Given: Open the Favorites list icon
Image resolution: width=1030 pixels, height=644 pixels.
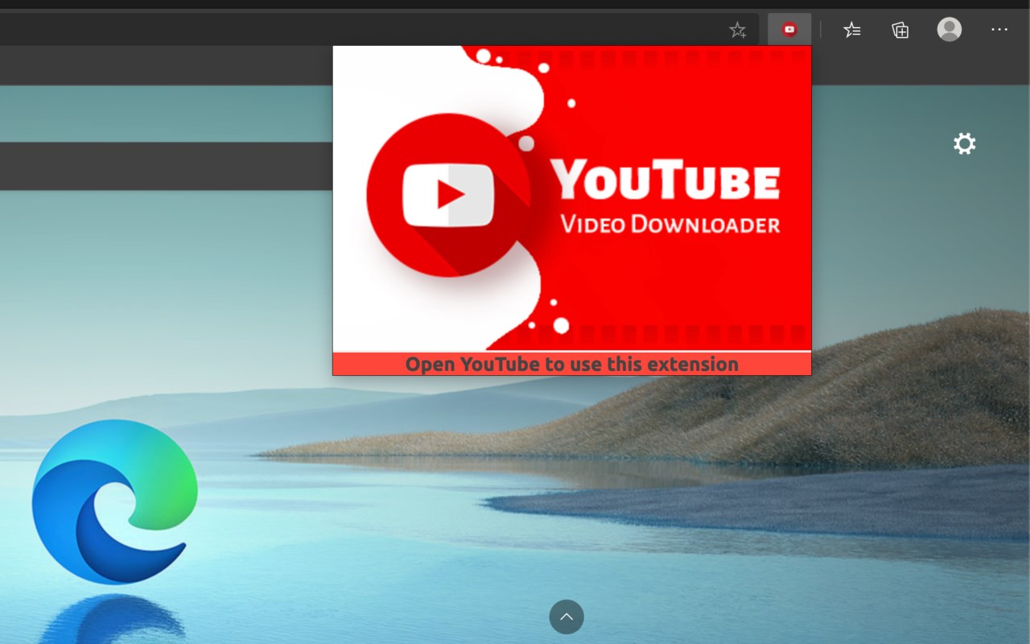Looking at the screenshot, I should [x=852, y=31].
